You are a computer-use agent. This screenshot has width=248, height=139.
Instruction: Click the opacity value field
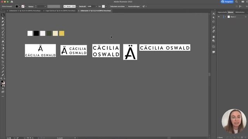pyautogui.click(x=91, y=7)
